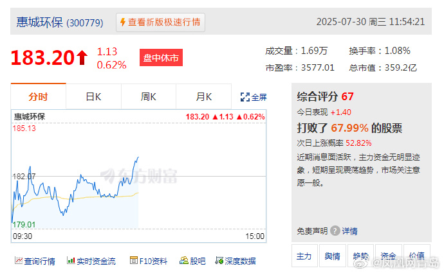Viewport: 444px width, 273px height.
Task: Click the 查询行情 line chart icon
Action: (19, 260)
